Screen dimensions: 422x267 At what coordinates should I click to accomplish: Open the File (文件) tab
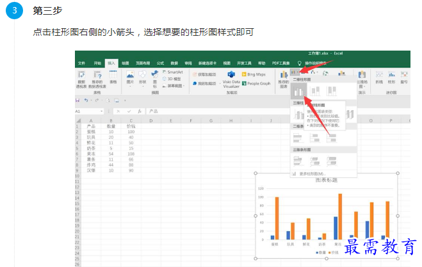tap(81, 63)
